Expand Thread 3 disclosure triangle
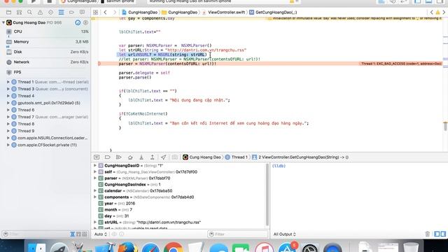This screenshot has width=448, height=252. click(8, 89)
